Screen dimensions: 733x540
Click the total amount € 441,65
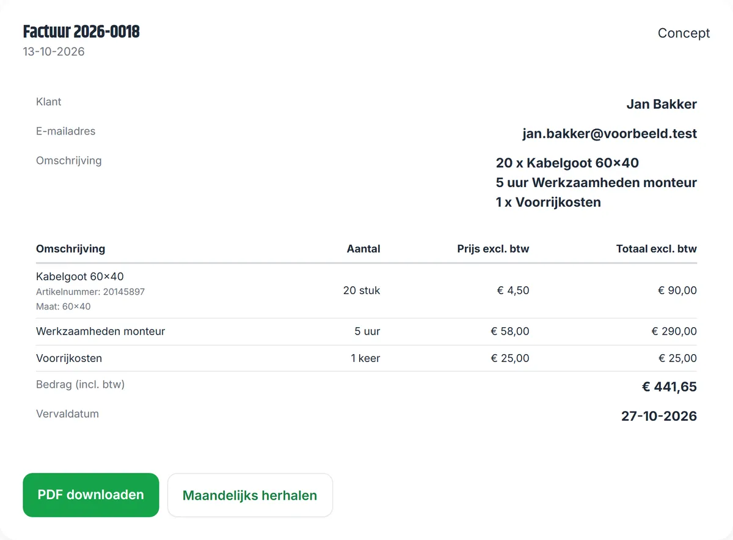pyautogui.click(x=669, y=387)
